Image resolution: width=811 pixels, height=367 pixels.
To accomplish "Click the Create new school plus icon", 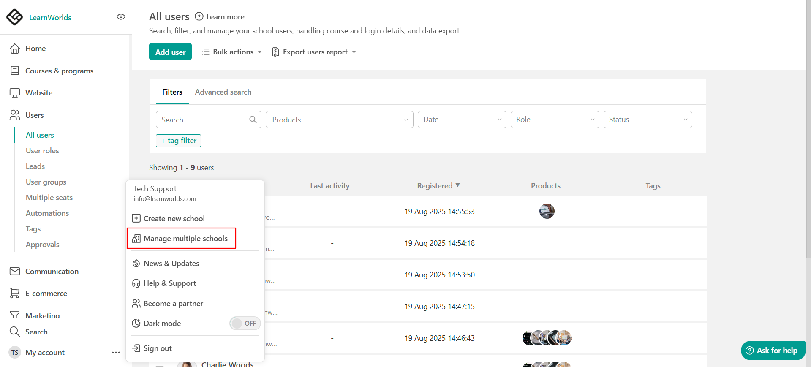I will pos(136,218).
